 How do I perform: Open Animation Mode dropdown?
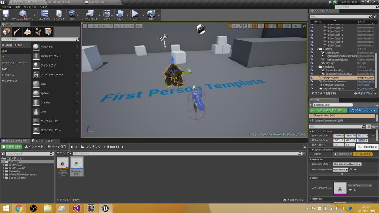(347, 164)
